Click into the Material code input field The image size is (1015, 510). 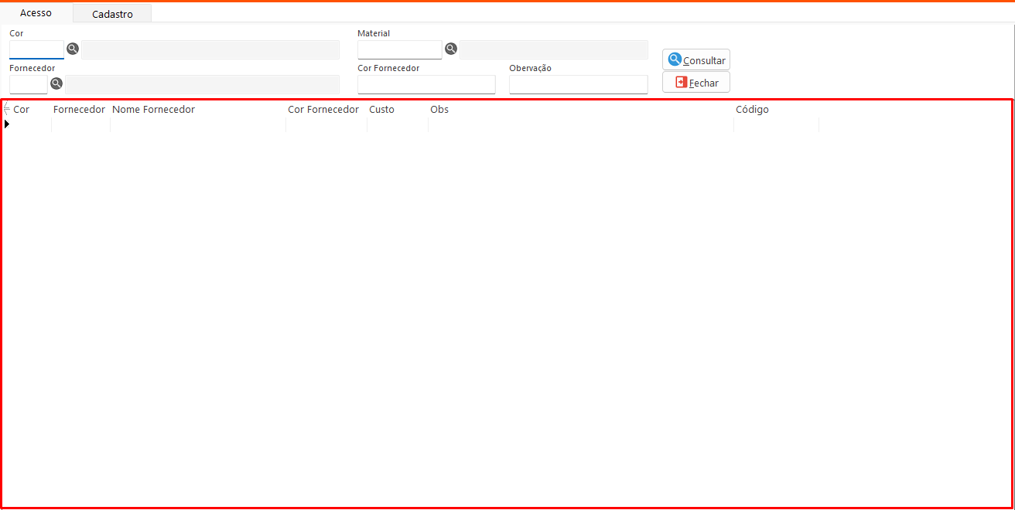[x=399, y=49]
